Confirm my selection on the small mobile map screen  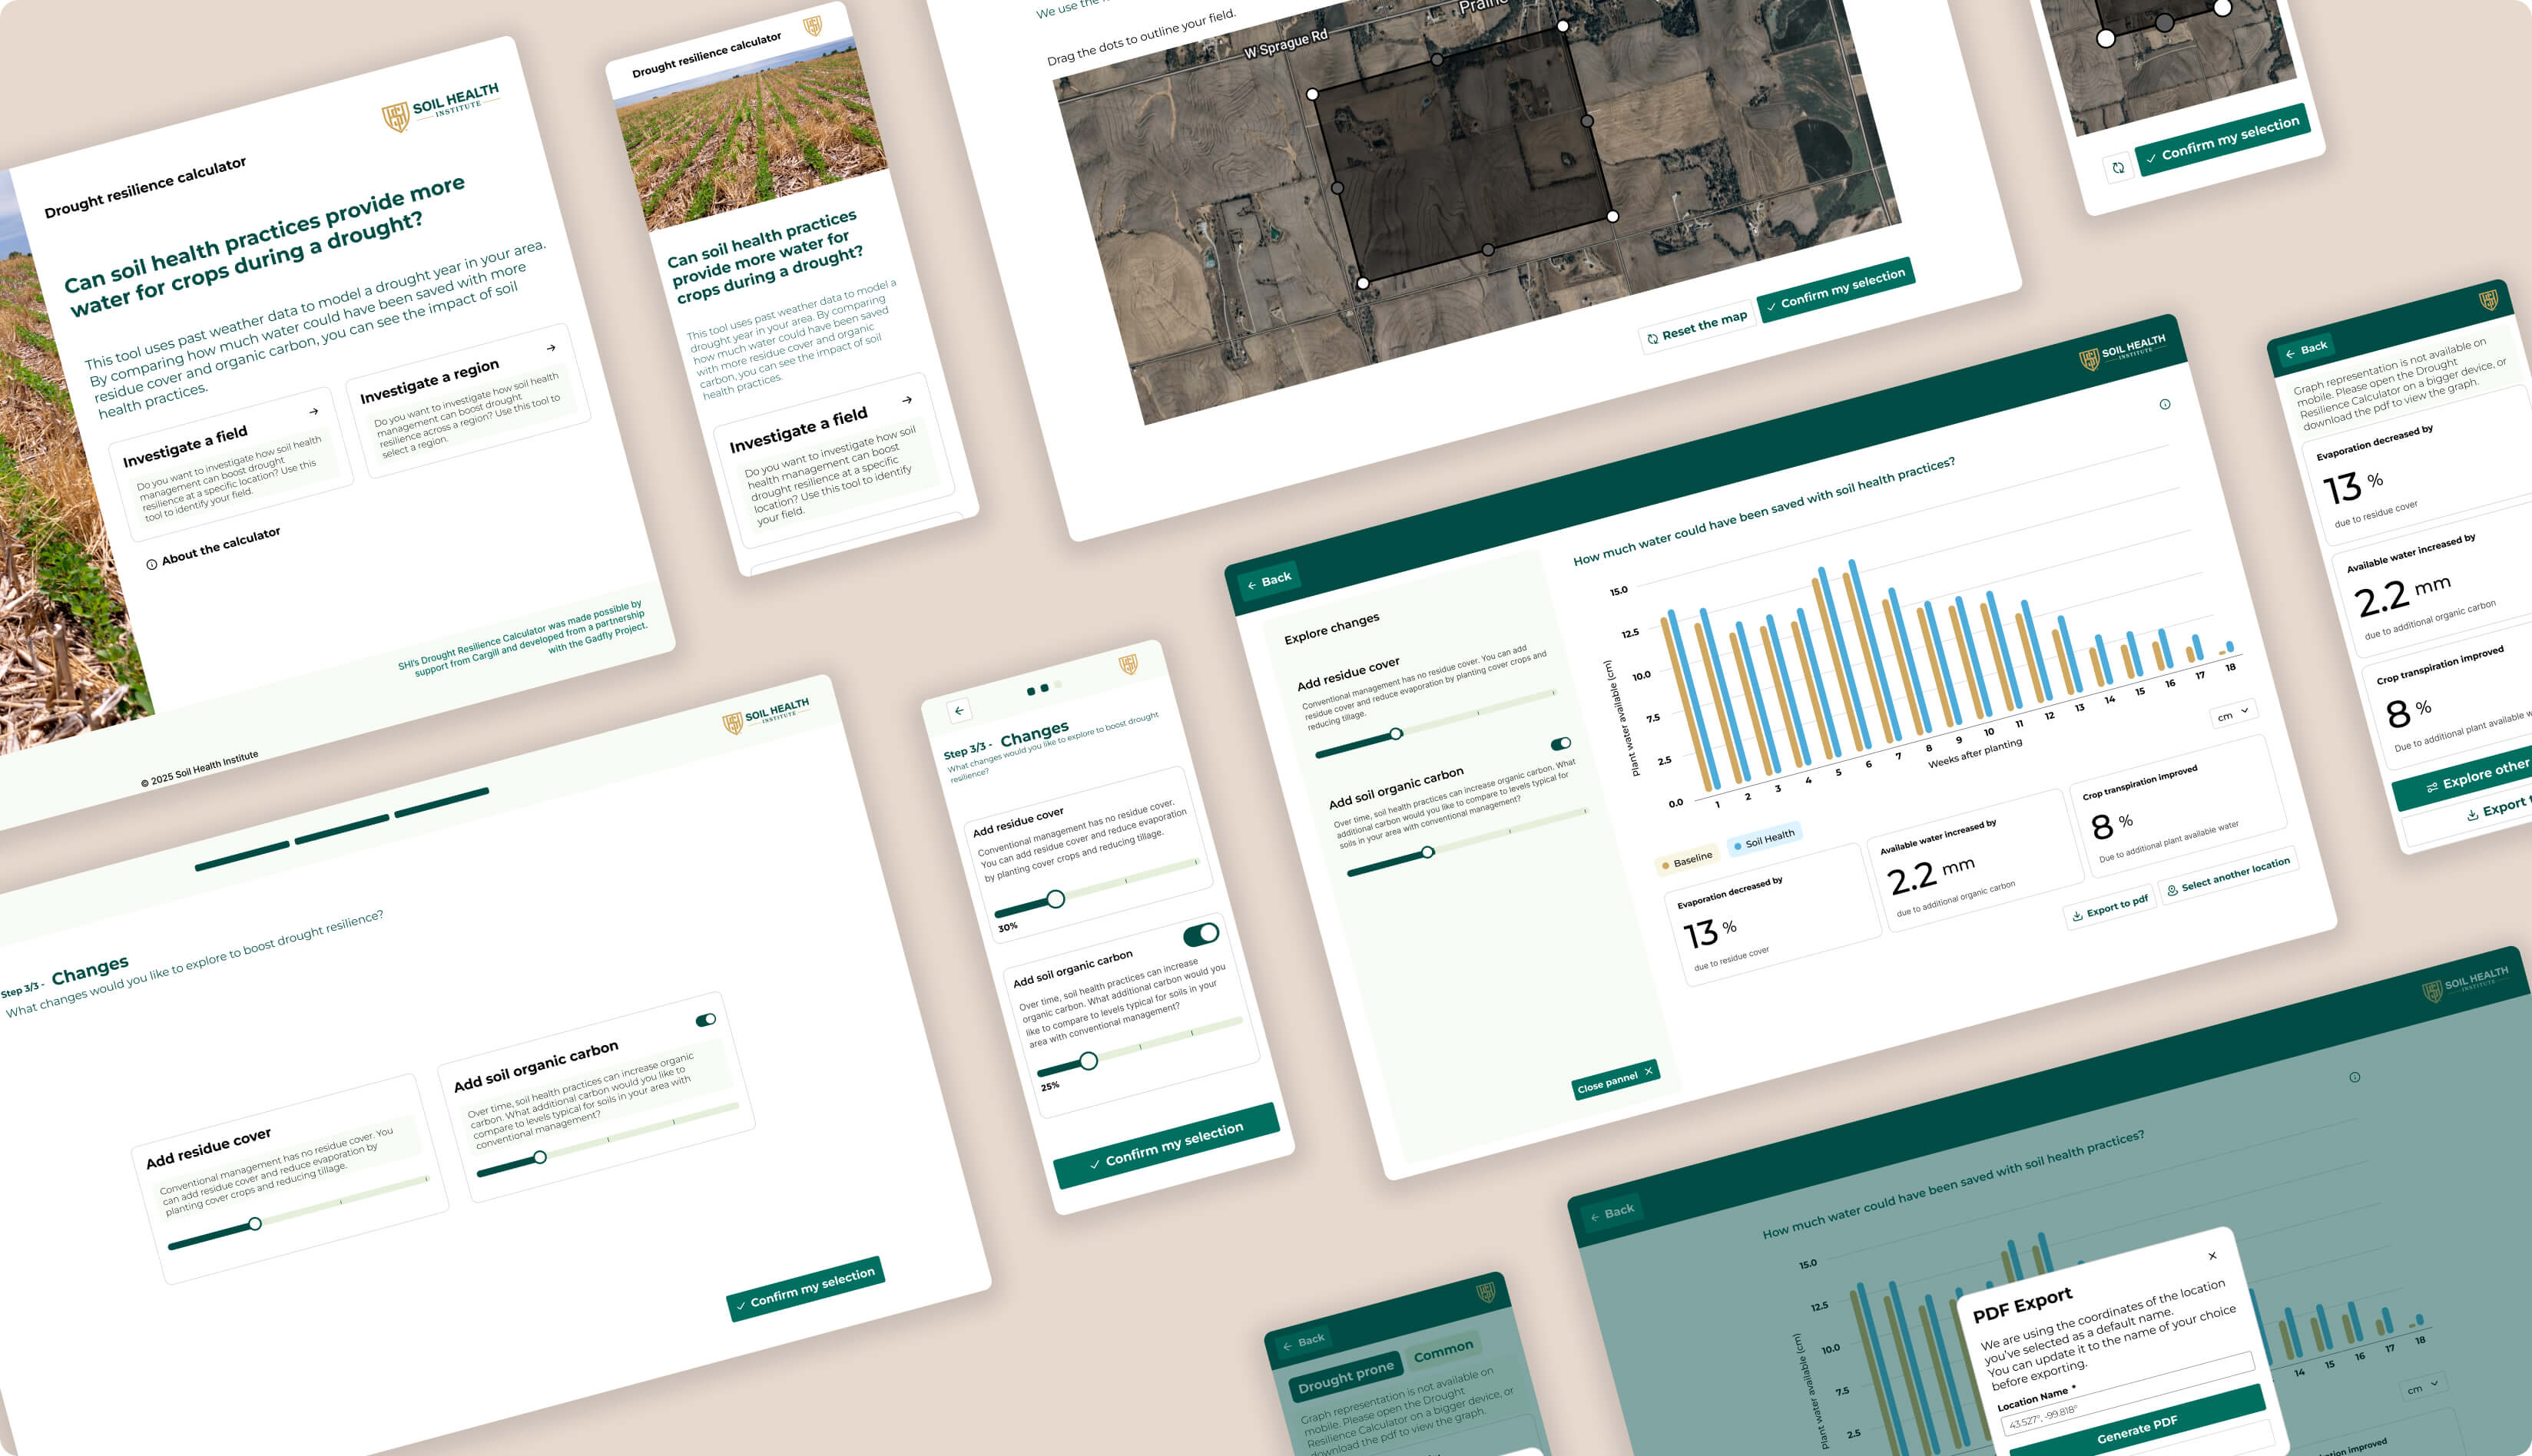tap(2222, 139)
